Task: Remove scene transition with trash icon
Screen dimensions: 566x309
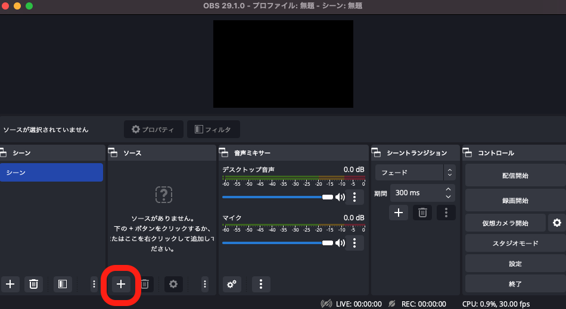Action: [422, 213]
